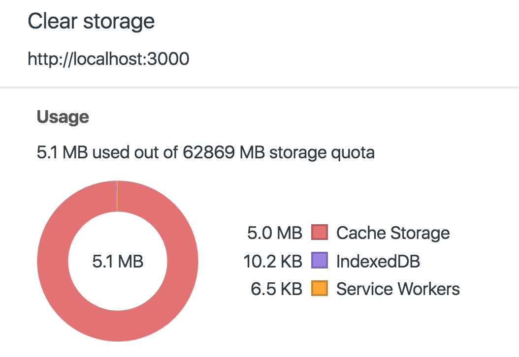Click the http://localhost:3000 origin text

108,59
